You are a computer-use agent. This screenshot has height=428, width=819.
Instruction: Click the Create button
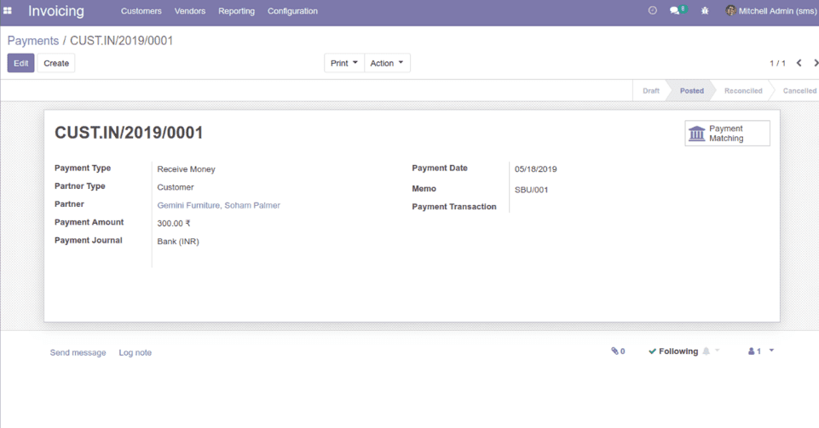click(56, 63)
